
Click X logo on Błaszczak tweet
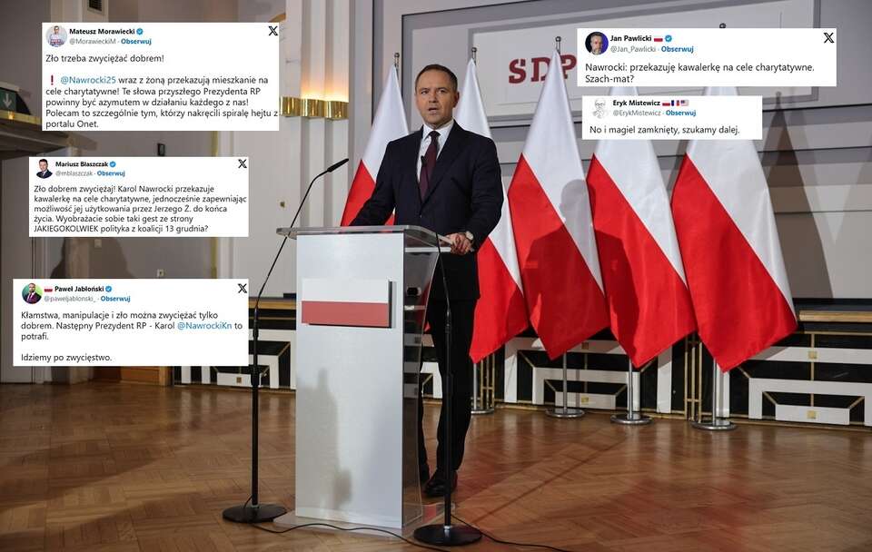pyautogui.click(x=243, y=163)
